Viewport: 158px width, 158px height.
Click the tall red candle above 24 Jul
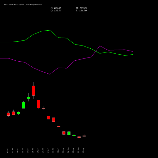[33, 91]
